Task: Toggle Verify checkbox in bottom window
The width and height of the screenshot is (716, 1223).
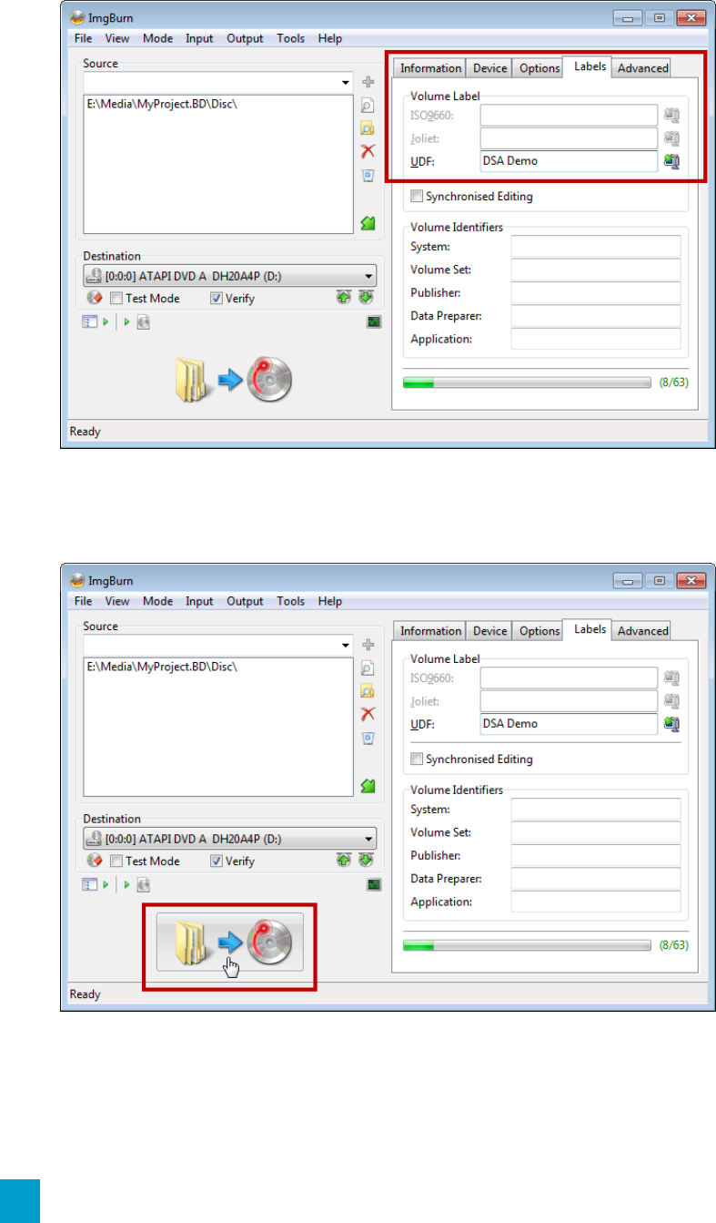Action: 217,861
